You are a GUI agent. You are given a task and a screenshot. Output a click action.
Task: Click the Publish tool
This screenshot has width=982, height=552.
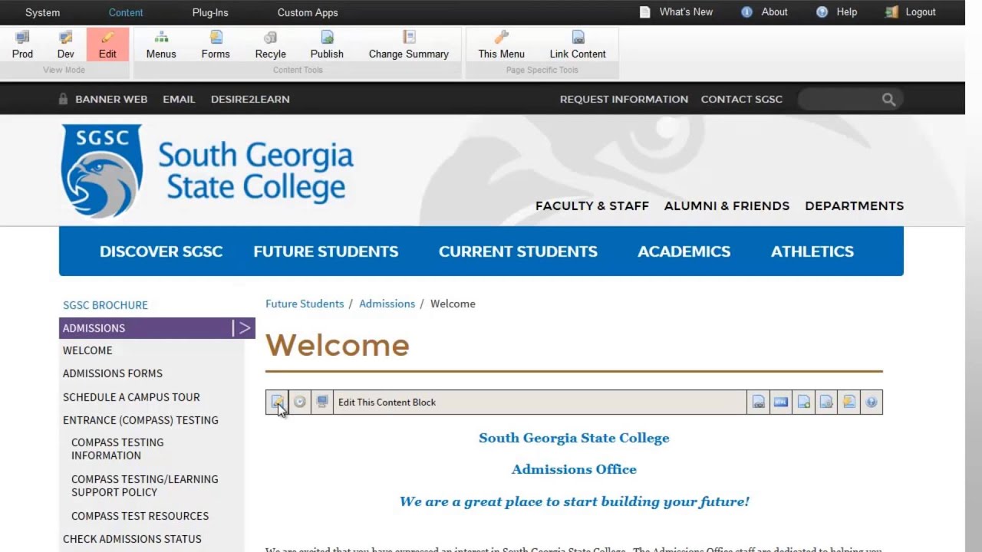(327, 45)
